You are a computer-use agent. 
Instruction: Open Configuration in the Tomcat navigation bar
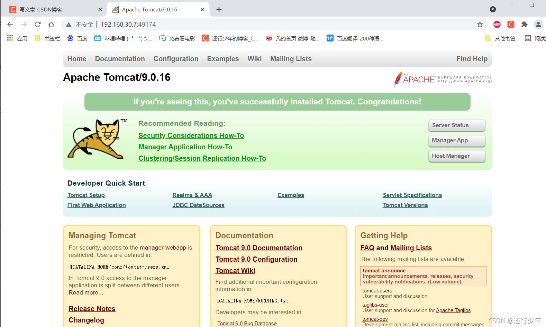[176, 59]
